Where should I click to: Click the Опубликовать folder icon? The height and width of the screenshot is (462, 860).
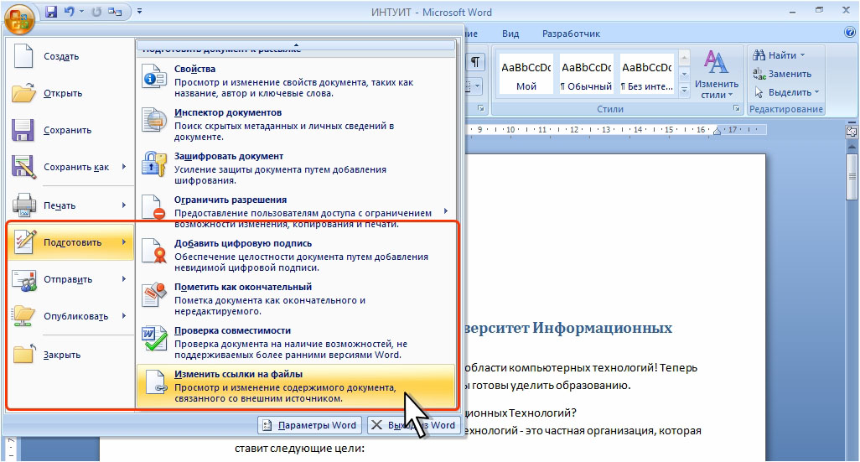point(24,317)
